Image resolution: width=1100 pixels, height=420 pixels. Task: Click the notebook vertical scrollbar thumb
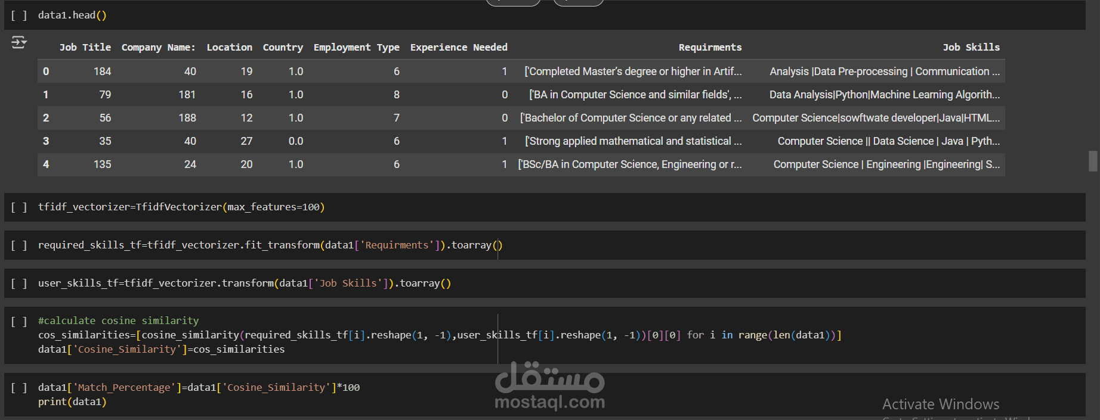pyautogui.click(x=1093, y=161)
